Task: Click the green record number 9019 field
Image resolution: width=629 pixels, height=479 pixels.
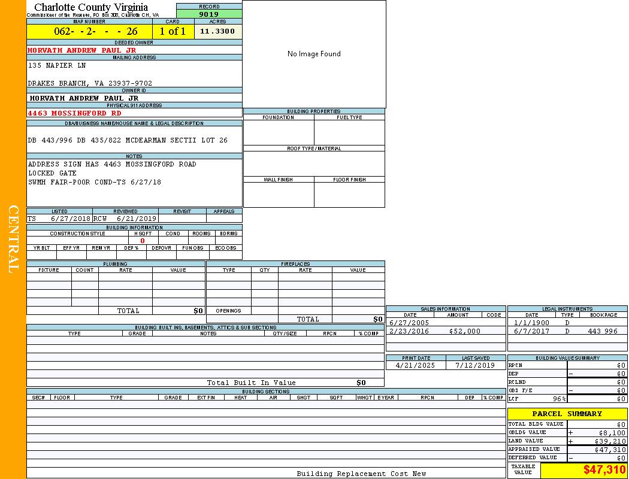Action: (209, 14)
